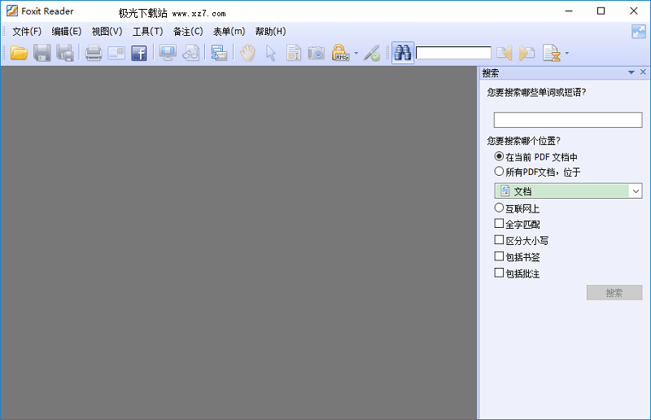The image size is (651, 420).
Task: Open the 帮助(H) menu
Action: 270,32
